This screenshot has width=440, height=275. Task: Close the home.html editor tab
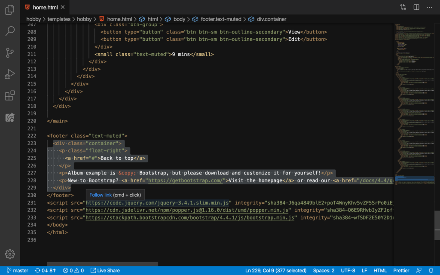tap(63, 7)
